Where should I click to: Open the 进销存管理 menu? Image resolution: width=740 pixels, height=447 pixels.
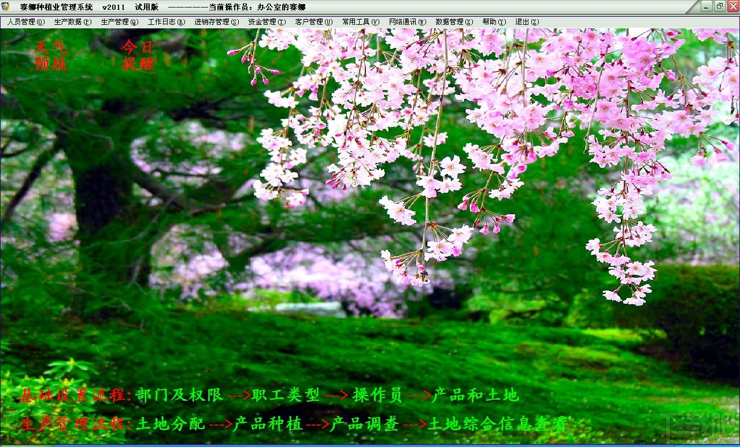pyautogui.click(x=216, y=22)
